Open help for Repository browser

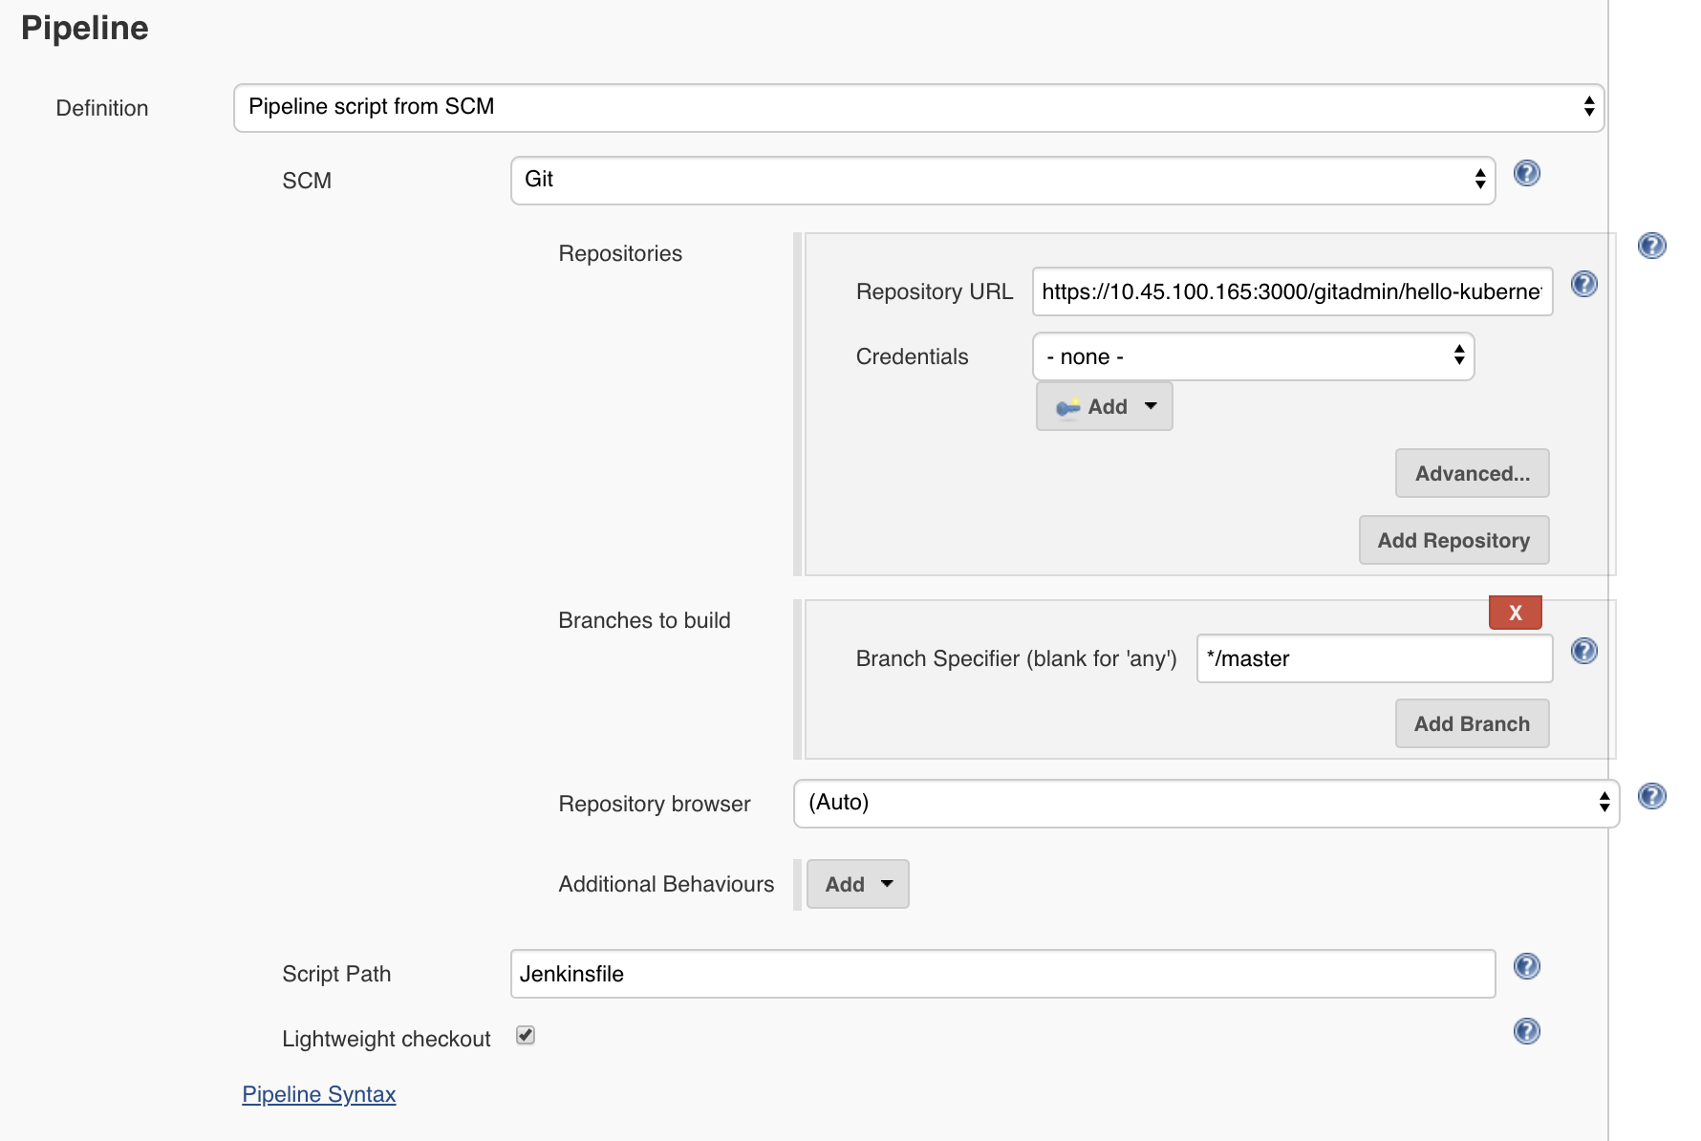(1652, 796)
